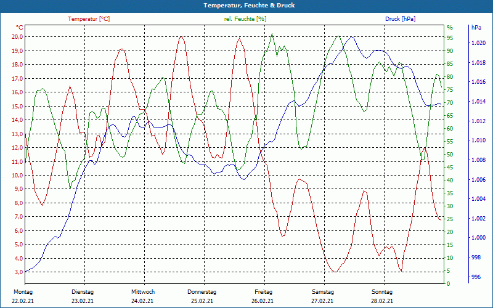
Task: Click the 'Dienstag' day label
Action: click(83, 292)
